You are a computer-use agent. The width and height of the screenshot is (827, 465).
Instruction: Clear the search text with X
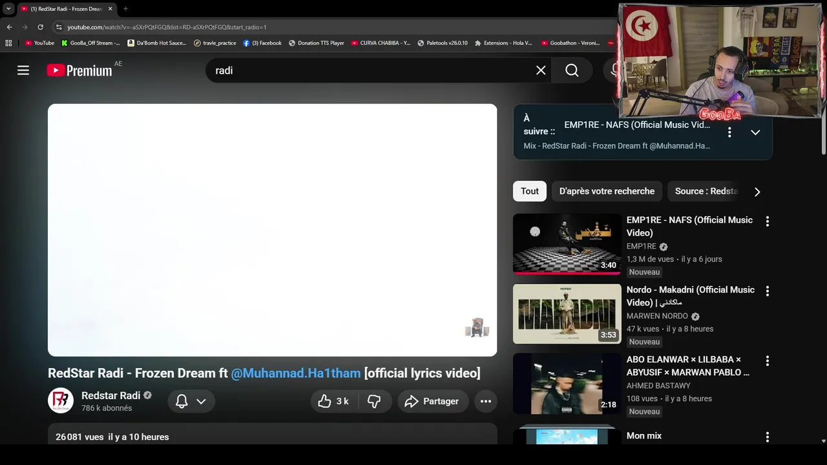click(x=541, y=70)
